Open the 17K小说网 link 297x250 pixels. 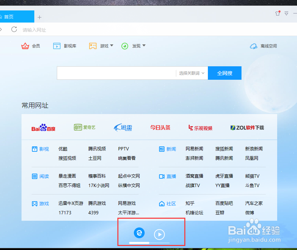point(99,185)
